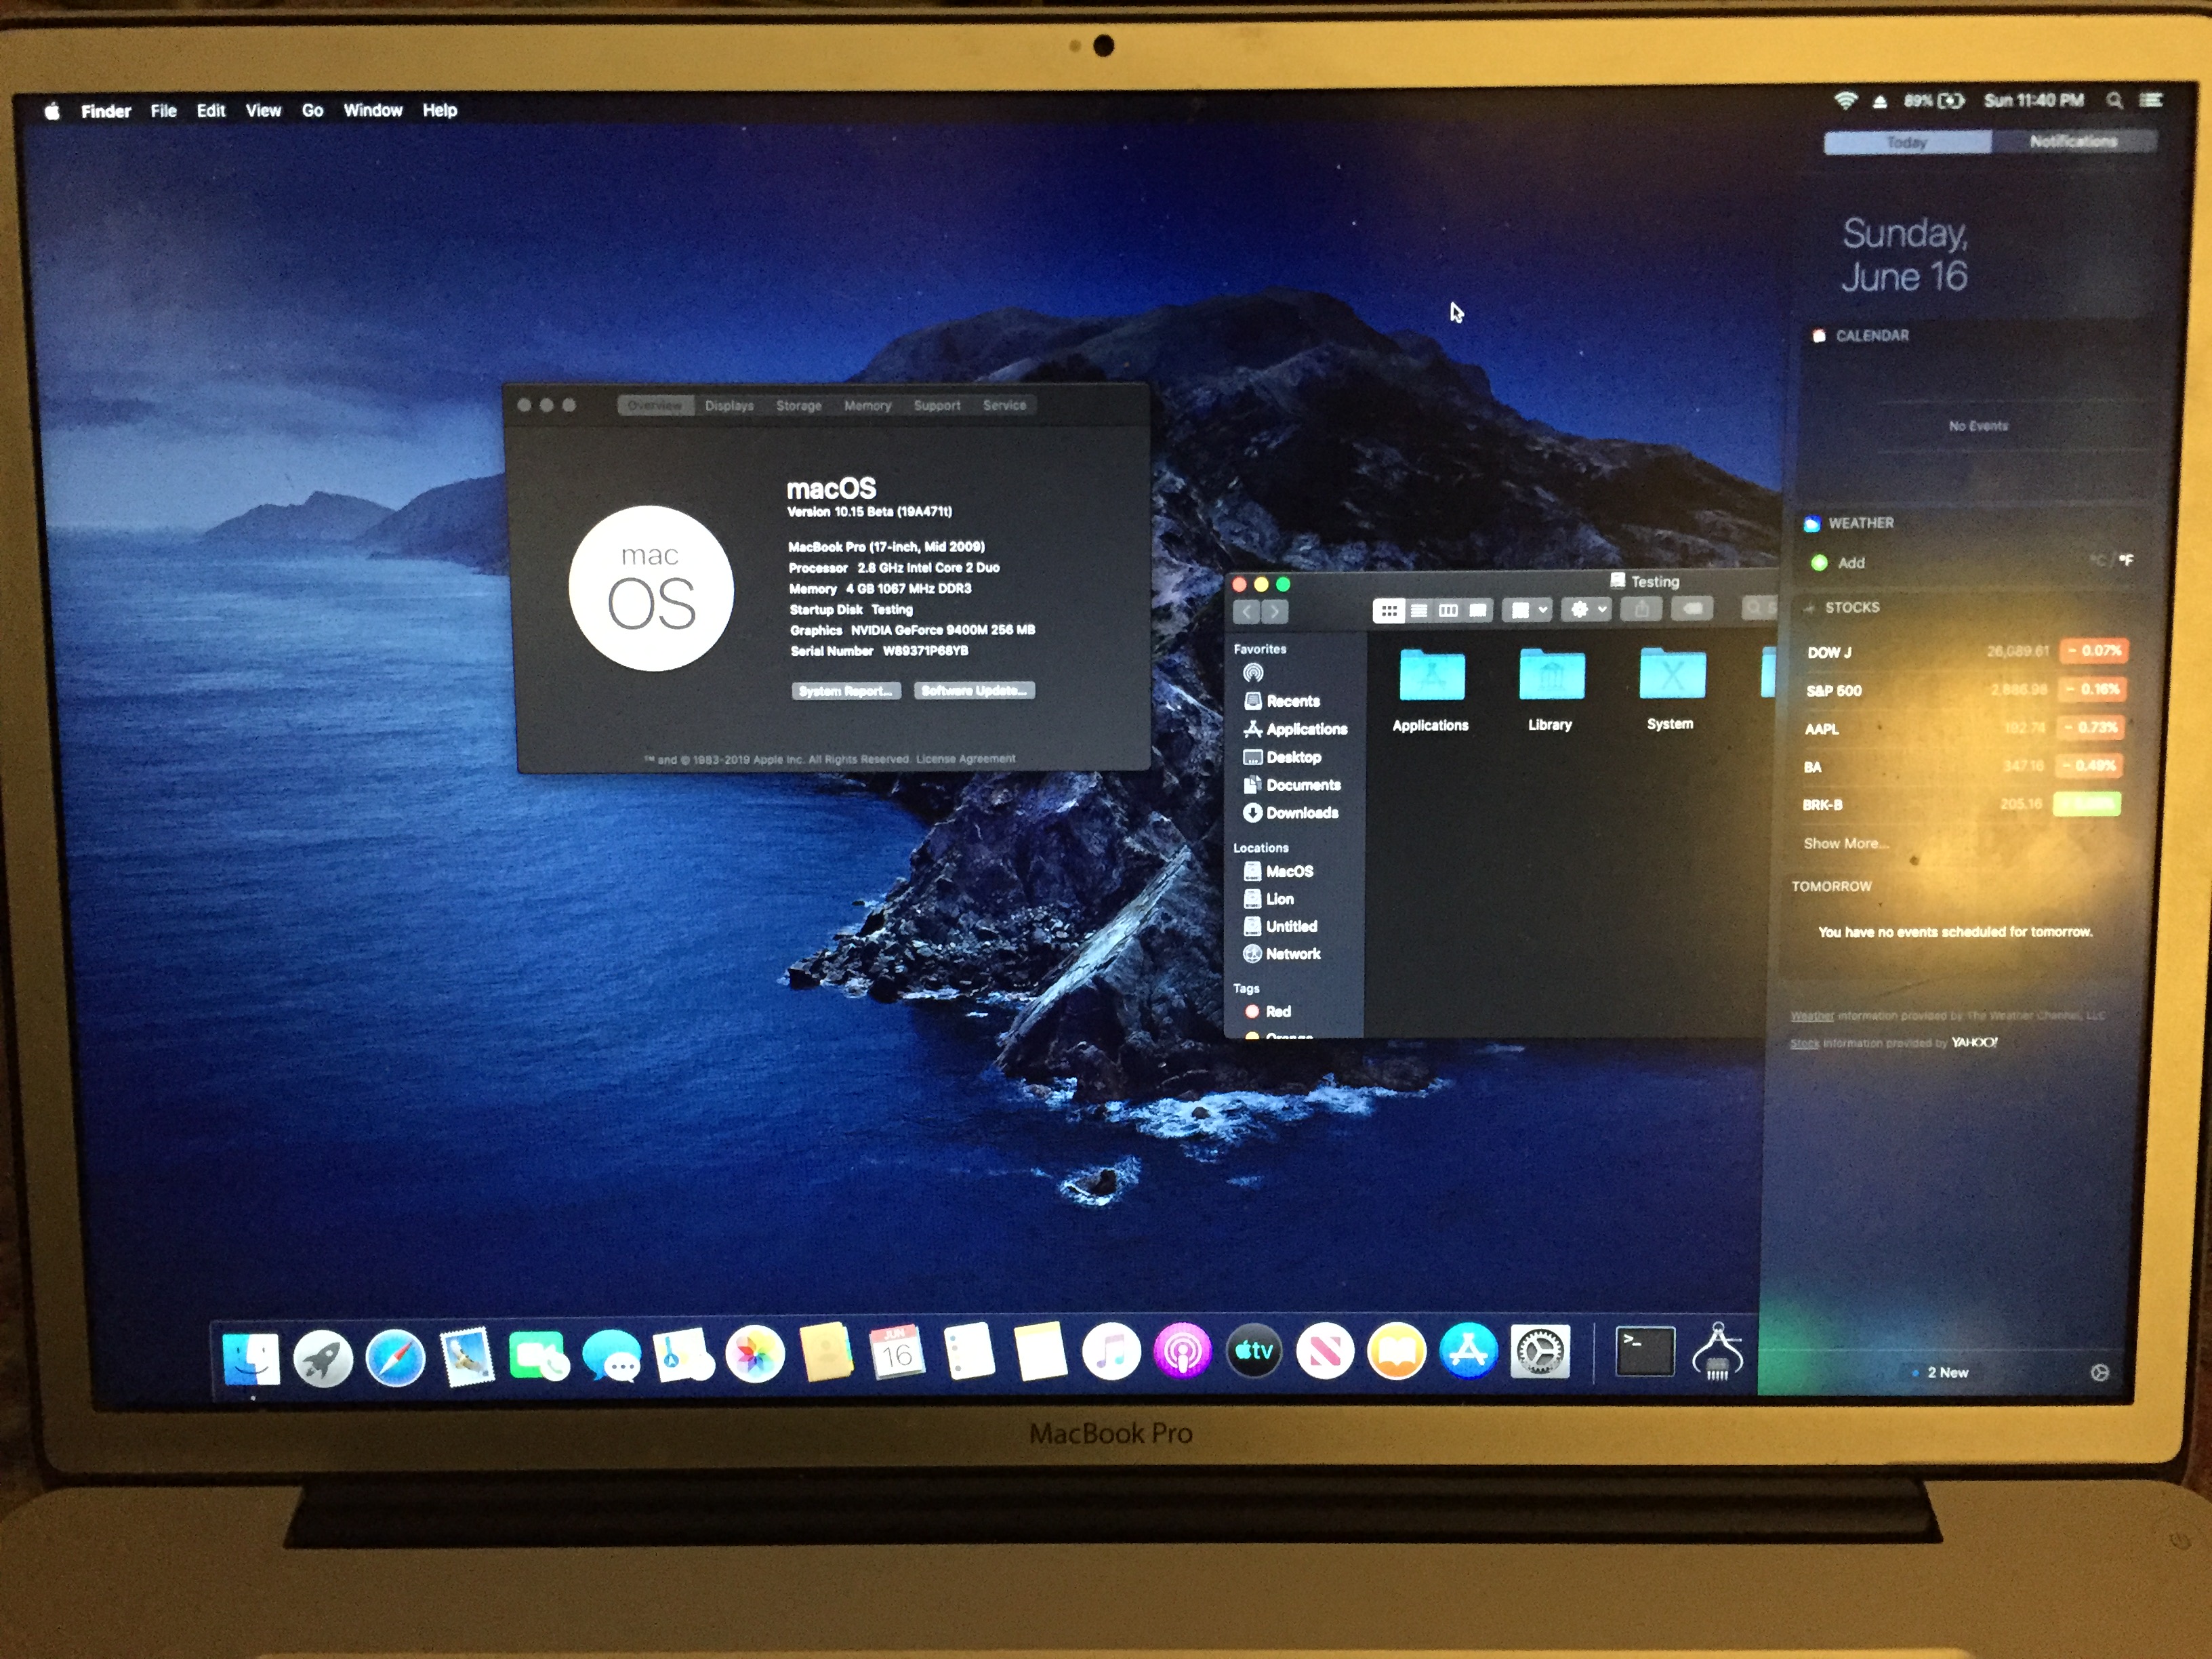Click the Finder edit tags icon
Screen dimensions: 2212x1659
point(1692,608)
